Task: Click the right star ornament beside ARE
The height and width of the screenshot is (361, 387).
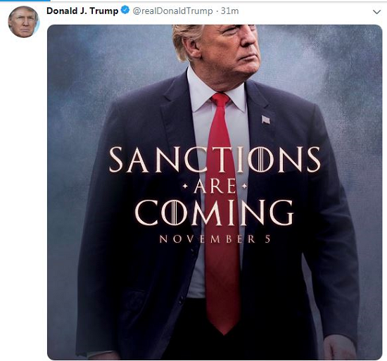Action: [244, 186]
